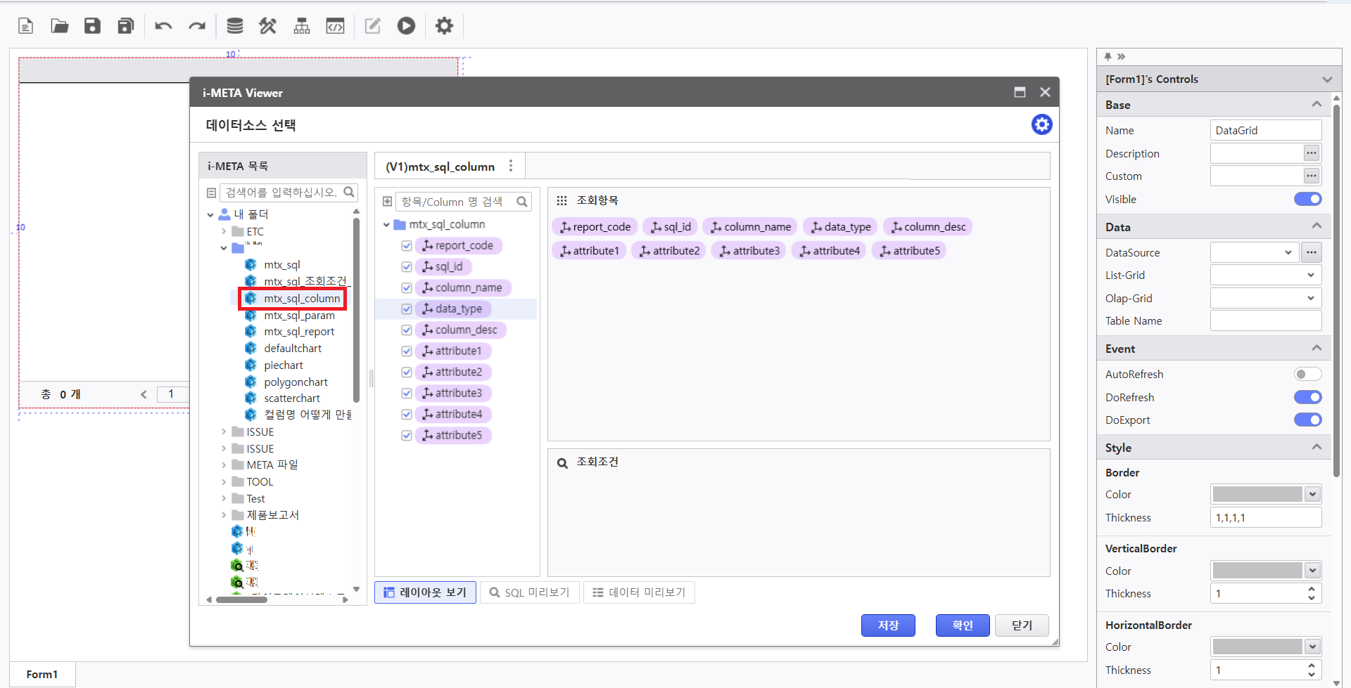Open the code view toolbar icon
Image resolution: width=1351 pixels, height=688 pixels.
click(336, 26)
